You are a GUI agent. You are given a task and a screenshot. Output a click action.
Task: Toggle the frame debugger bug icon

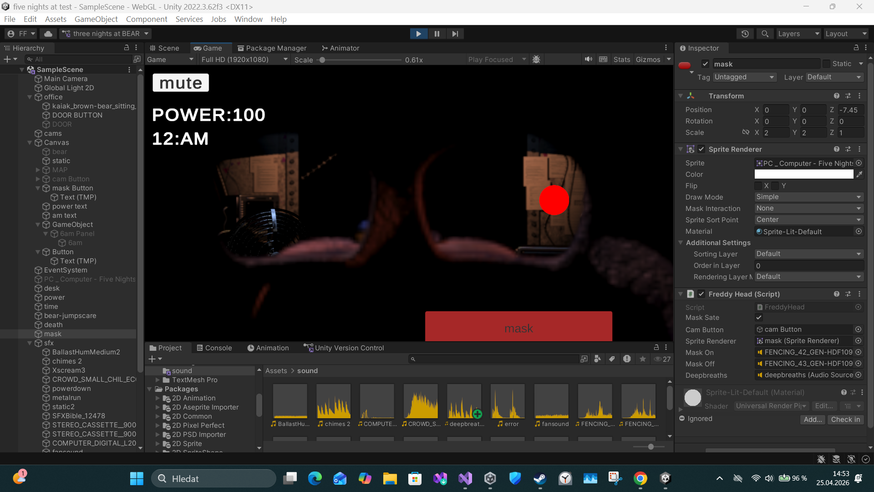pyautogui.click(x=536, y=60)
